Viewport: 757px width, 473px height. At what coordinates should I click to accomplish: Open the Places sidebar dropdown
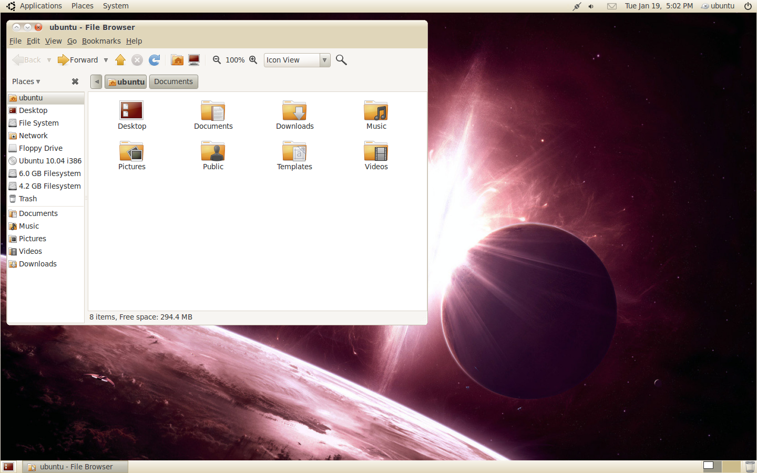click(x=26, y=81)
